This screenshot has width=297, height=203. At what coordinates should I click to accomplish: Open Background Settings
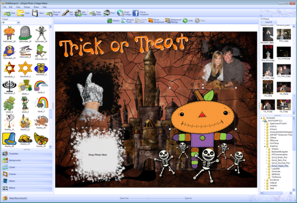tap(173, 21)
